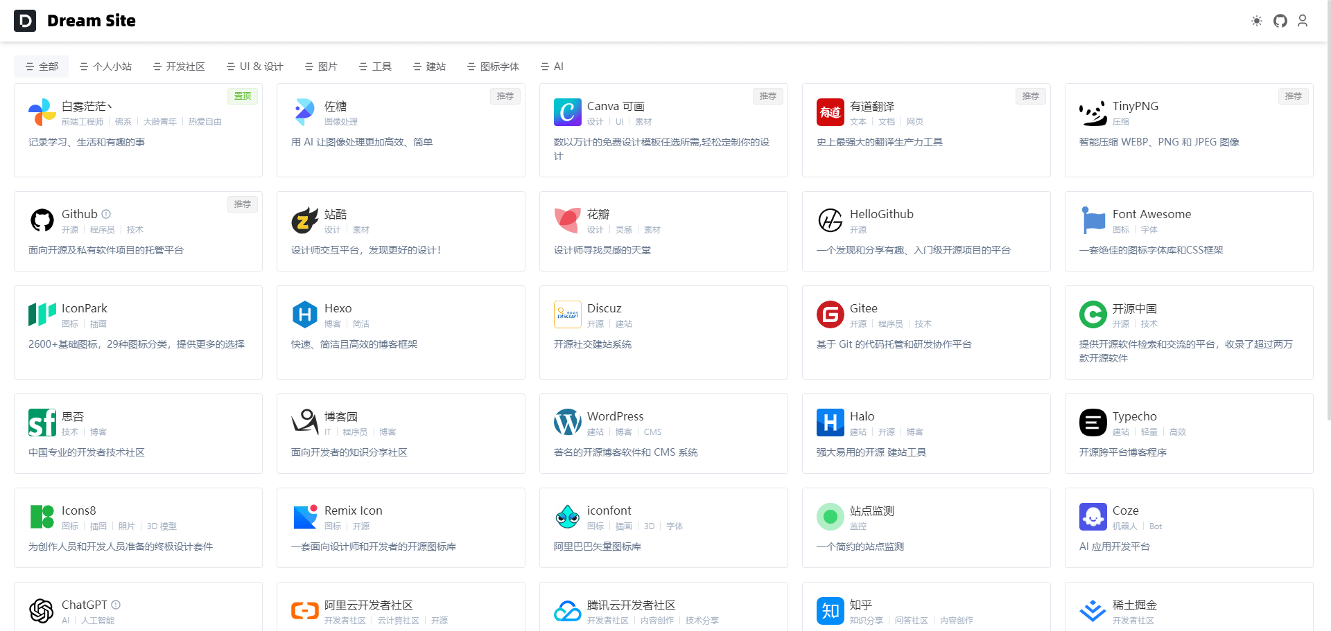
Task: Click the HelloGithub logo icon
Action: point(830,220)
